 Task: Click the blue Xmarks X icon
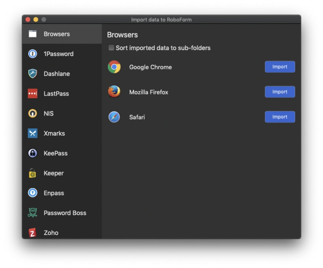(x=33, y=133)
